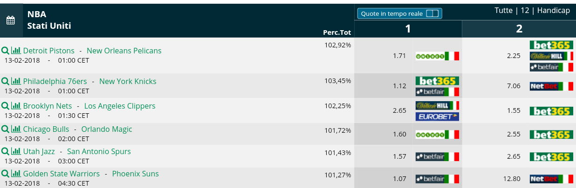
Task: Click magnifier icon for Detroit Pistons match
Action: [x=5, y=51]
